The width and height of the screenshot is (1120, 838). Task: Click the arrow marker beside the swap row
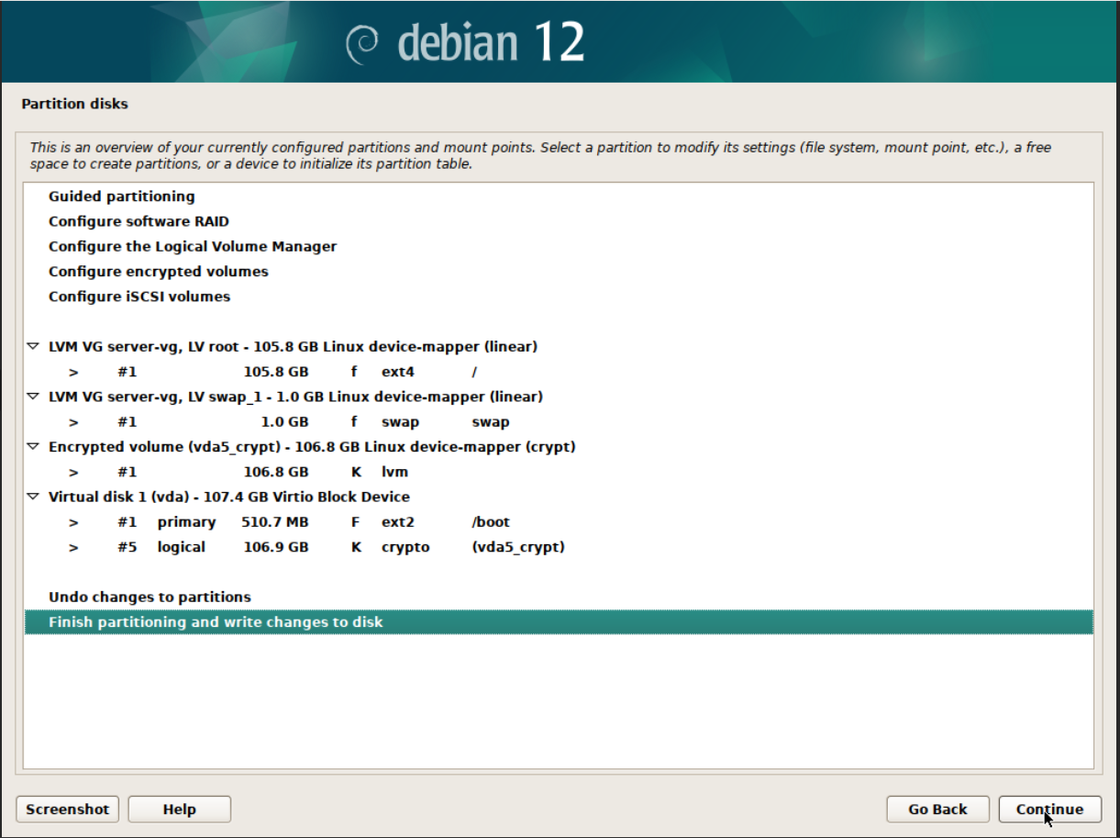pyautogui.click(x=73, y=422)
